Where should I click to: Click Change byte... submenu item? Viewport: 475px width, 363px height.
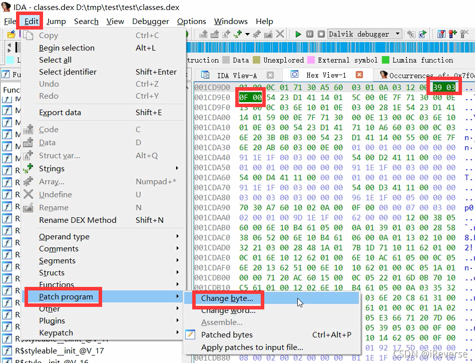click(x=271, y=298)
